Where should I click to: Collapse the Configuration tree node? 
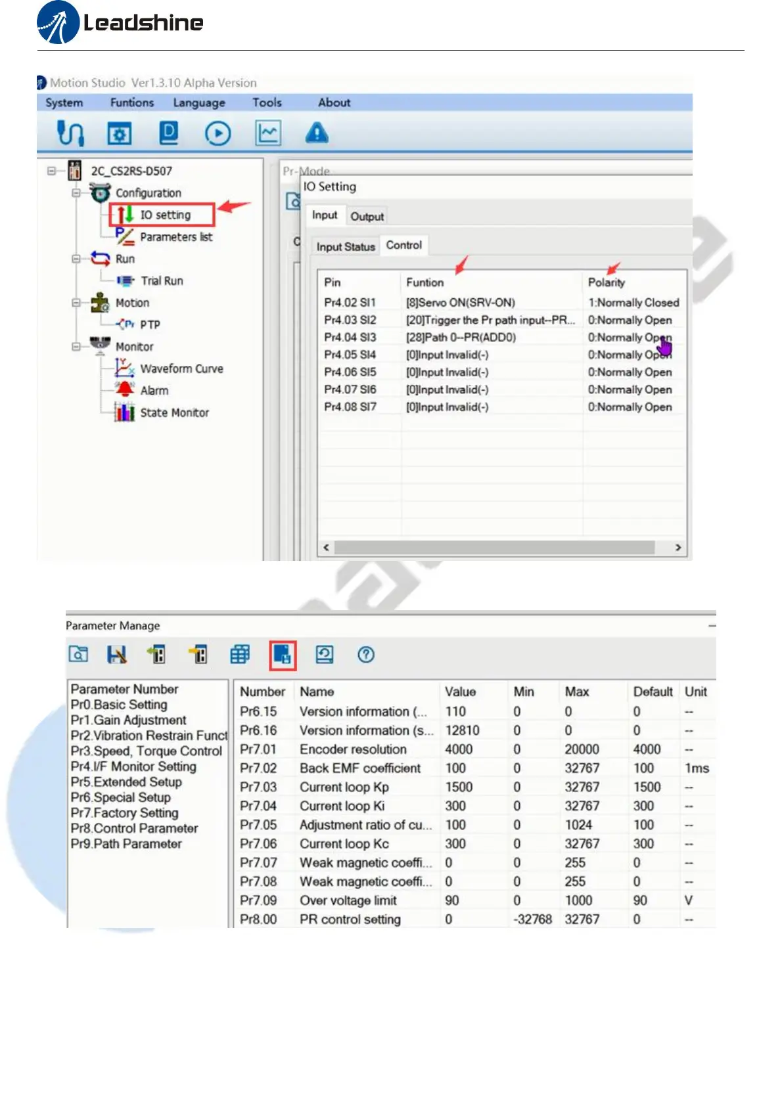coord(76,193)
